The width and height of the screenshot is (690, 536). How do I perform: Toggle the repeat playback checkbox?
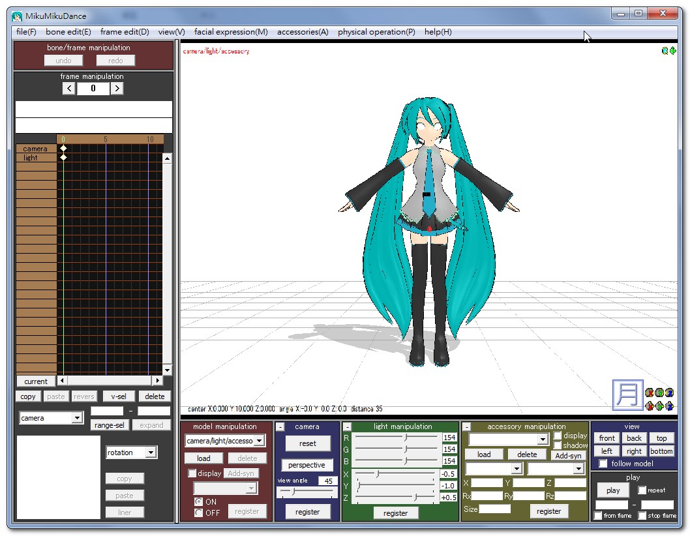click(642, 490)
